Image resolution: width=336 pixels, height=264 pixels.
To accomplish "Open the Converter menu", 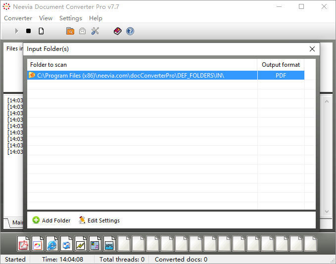I will (x=18, y=18).
